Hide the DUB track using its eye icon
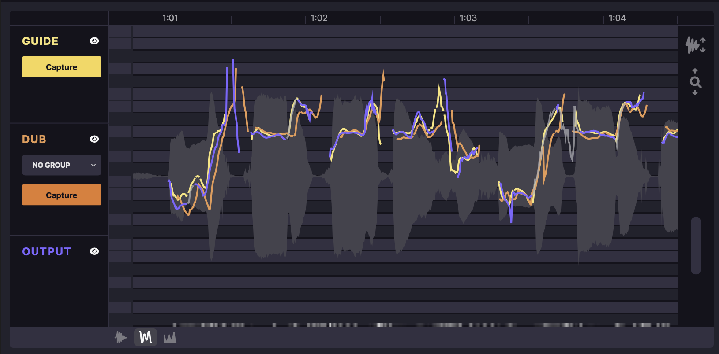The height and width of the screenshot is (354, 719). click(94, 139)
